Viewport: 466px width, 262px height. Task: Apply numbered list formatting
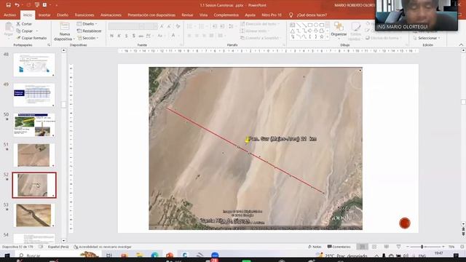pos(202,26)
